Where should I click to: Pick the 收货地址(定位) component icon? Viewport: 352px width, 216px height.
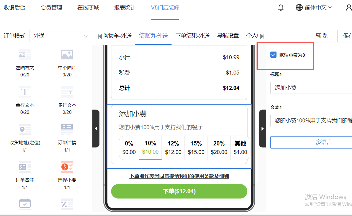(25, 129)
